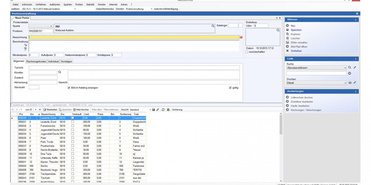Viewport: 371px width, 185px height.
Task: Click the Autovervollständigung toolbar button
Action: (x=166, y=9)
